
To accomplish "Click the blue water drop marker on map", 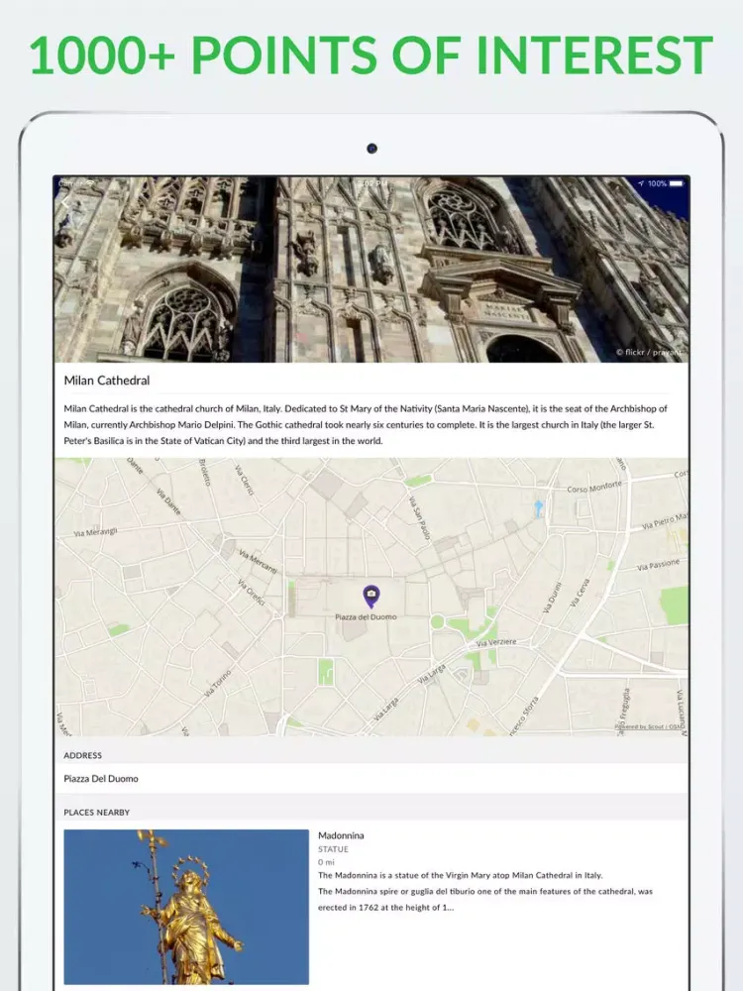I will pyautogui.click(x=538, y=507).
